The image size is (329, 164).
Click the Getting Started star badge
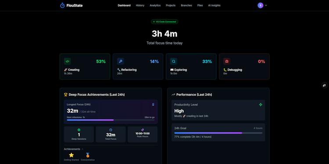72,155
